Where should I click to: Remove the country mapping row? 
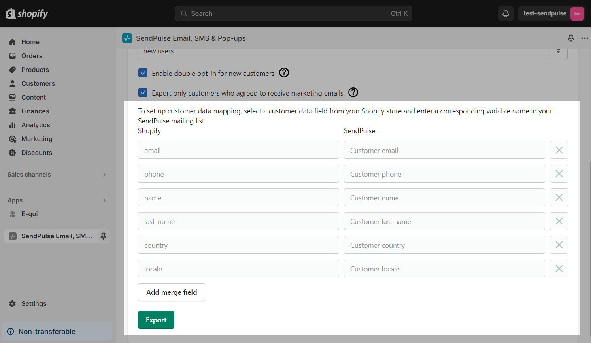(x=559, y=245)
